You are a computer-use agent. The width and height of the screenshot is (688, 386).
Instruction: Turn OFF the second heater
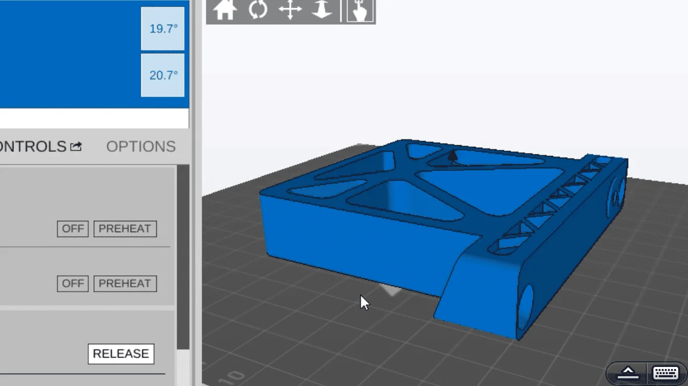[73, 284]
